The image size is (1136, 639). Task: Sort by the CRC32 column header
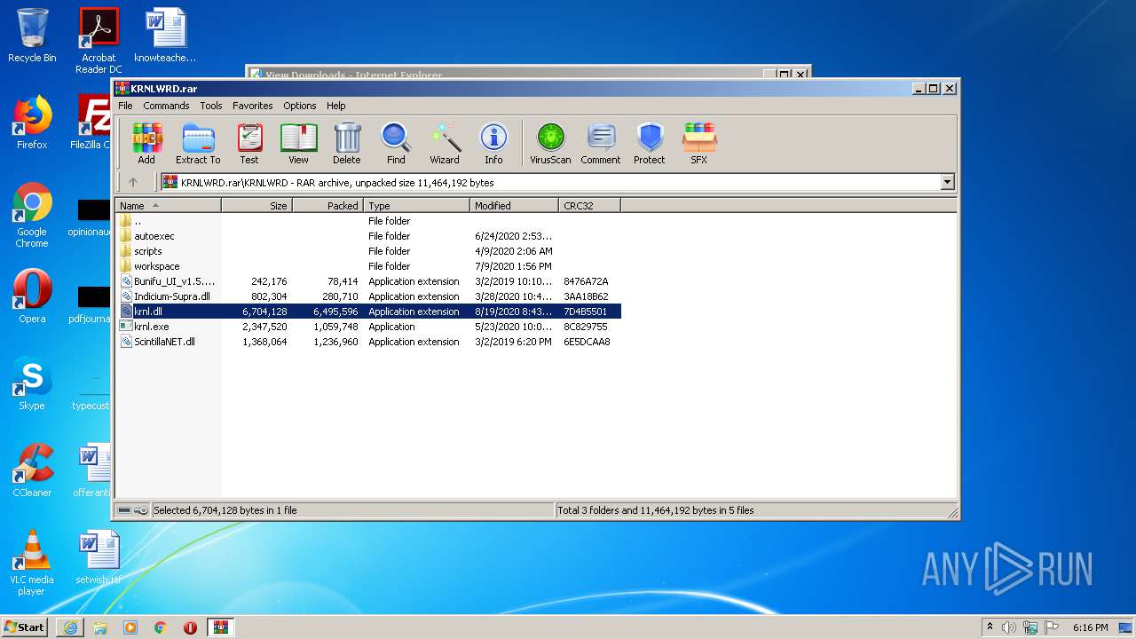tap(589, 205)
